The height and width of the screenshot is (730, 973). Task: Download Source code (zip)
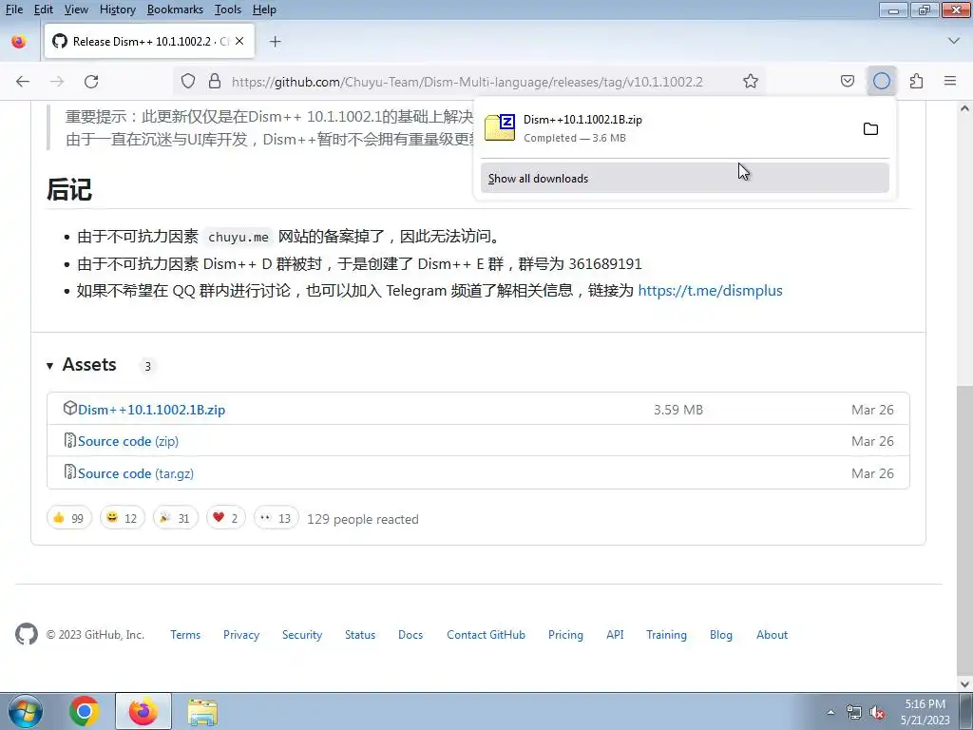click(128, 441)
